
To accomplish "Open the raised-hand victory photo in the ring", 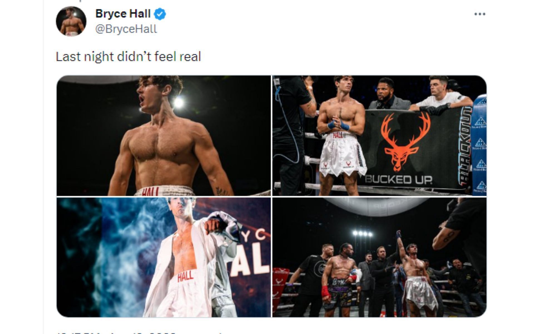I will click(x=379, y=257).
